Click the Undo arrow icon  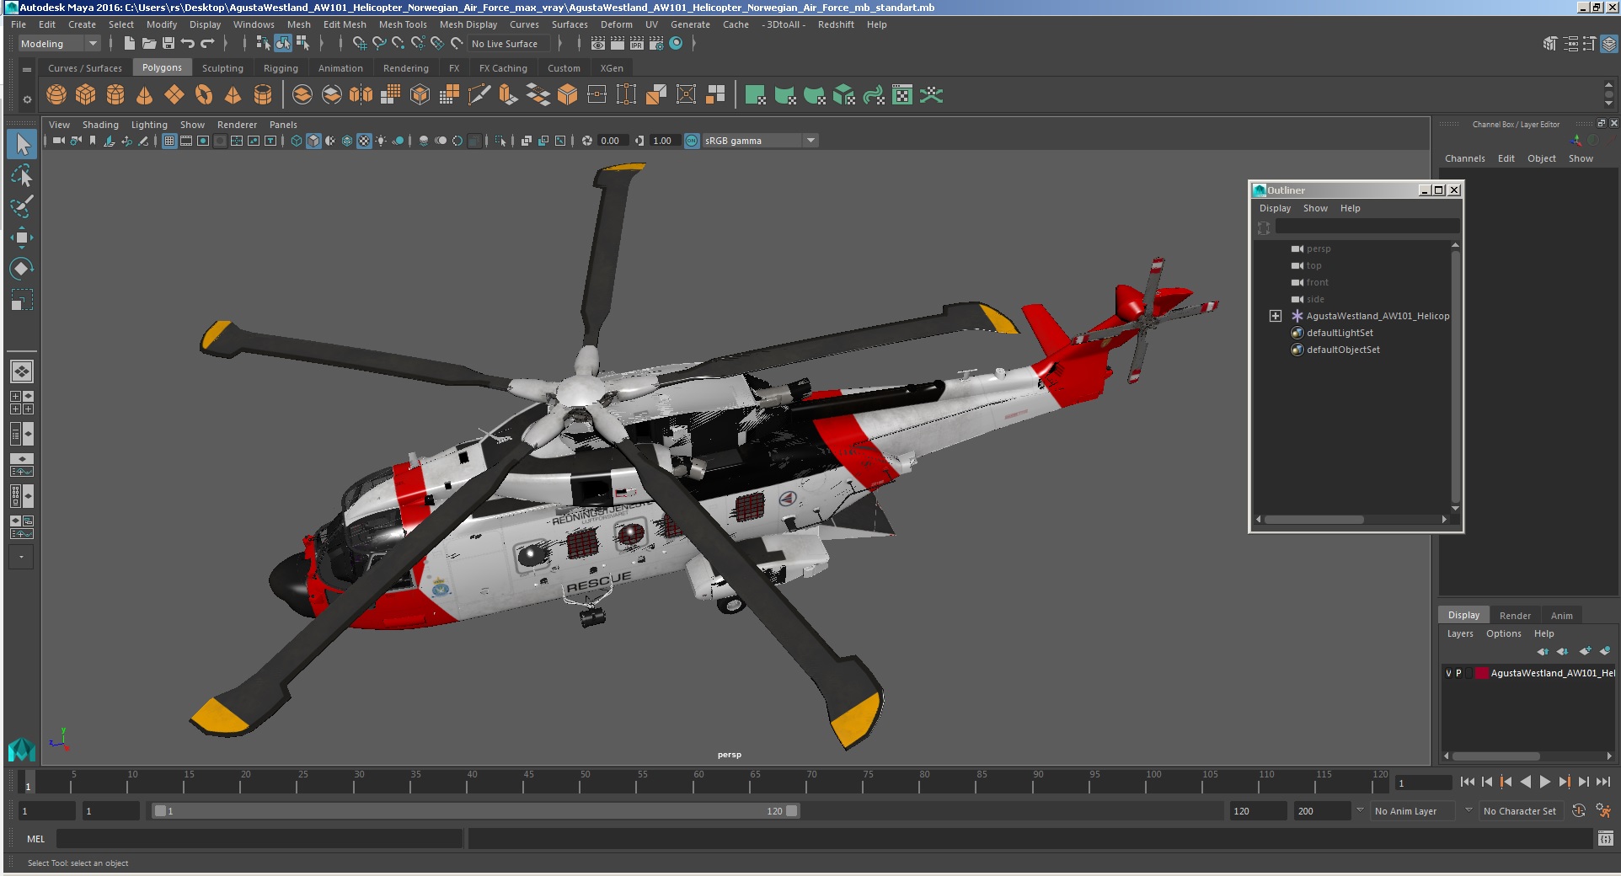coord(188,44)
